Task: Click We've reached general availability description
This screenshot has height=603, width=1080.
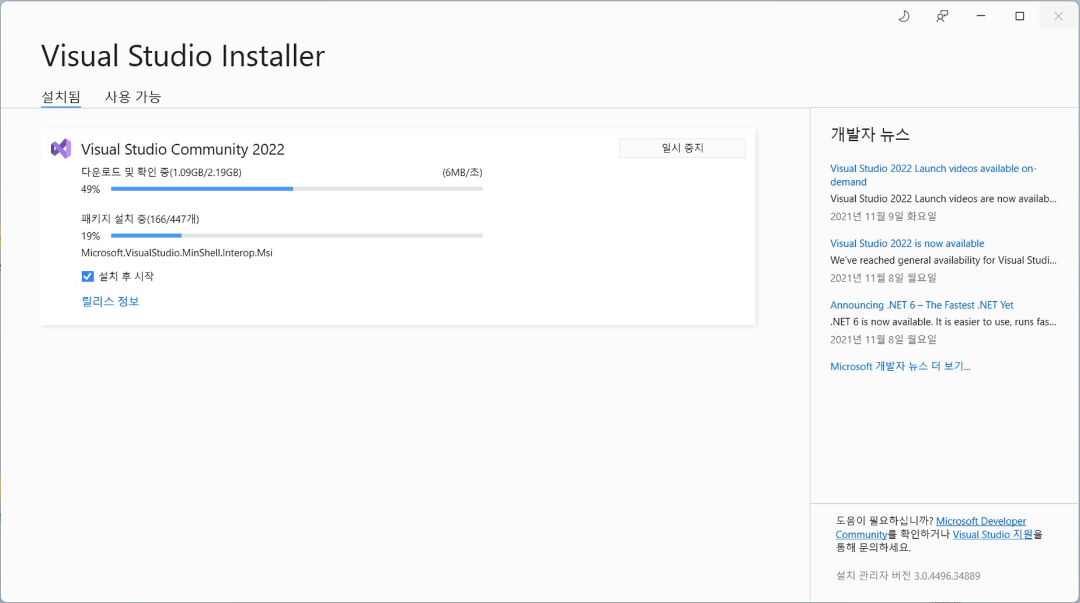Action: pyautogui.click(x=943, y=260)
